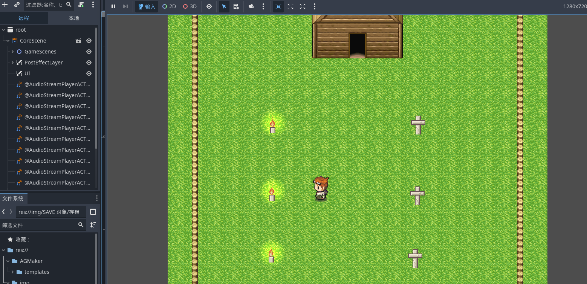Click the fullscreen expand arrows icon
This screenshot has height=284, width=587.
pos(303,6)
